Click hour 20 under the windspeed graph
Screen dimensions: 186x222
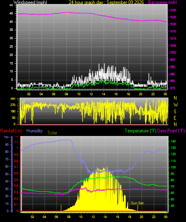[x=140, y=94]
